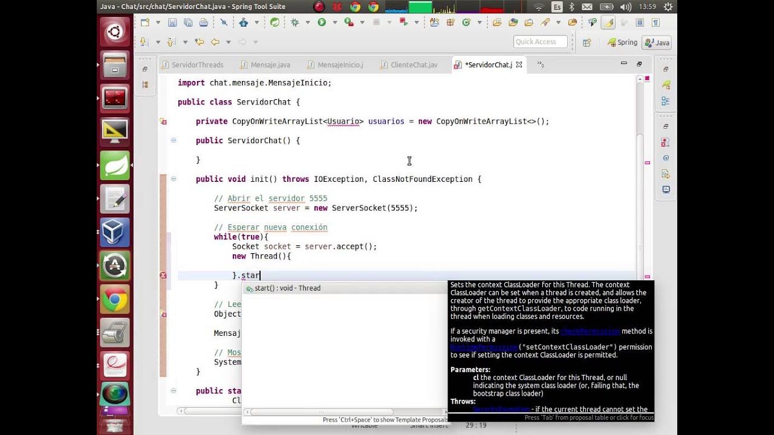Save the current file with floppy icon
Viewport: 774px width, 435px height.
(172, 22)
